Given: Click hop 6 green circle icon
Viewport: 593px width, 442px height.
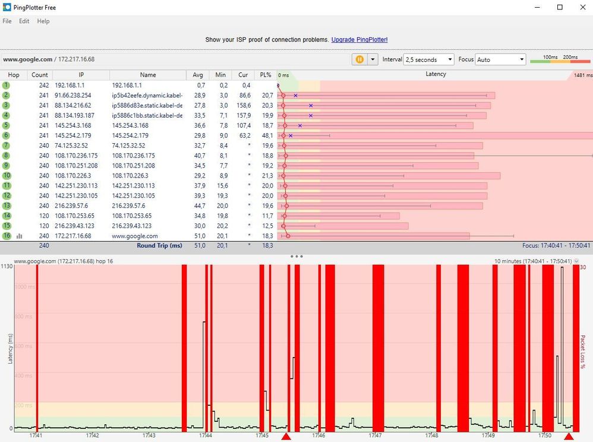Looking at the screenshot, I should click(6, 135).
